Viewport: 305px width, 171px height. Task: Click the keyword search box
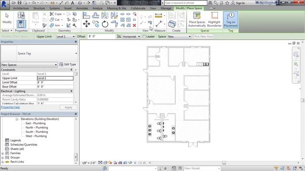click(x=185, y=3)
